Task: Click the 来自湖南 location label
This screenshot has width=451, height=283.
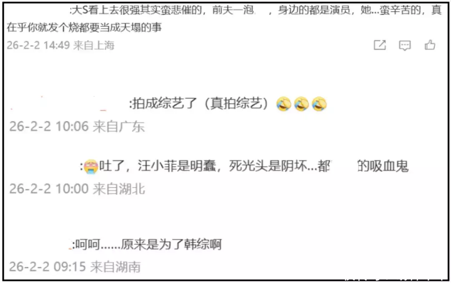Action: tap(115, 267)
